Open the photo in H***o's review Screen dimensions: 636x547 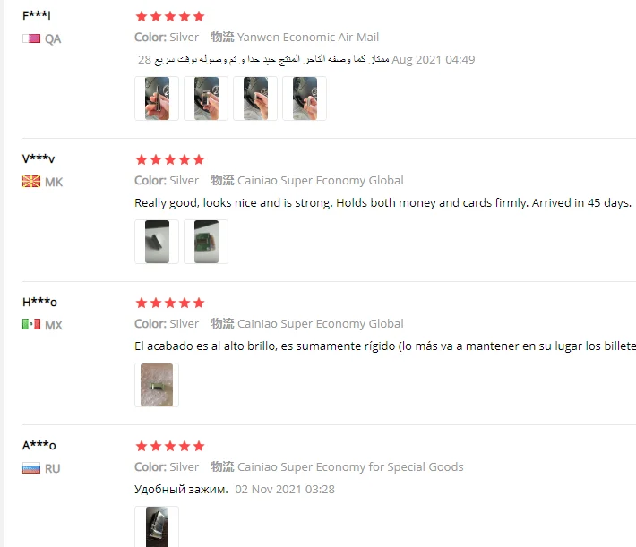pos(157,385)
